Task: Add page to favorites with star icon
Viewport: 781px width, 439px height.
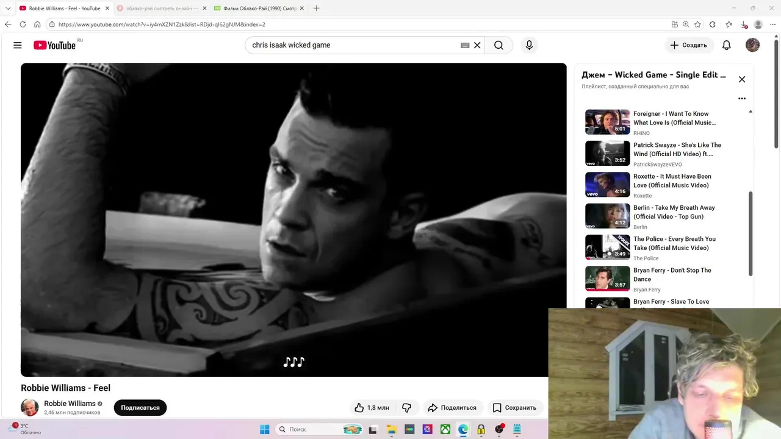Action: tap(697, 24)
